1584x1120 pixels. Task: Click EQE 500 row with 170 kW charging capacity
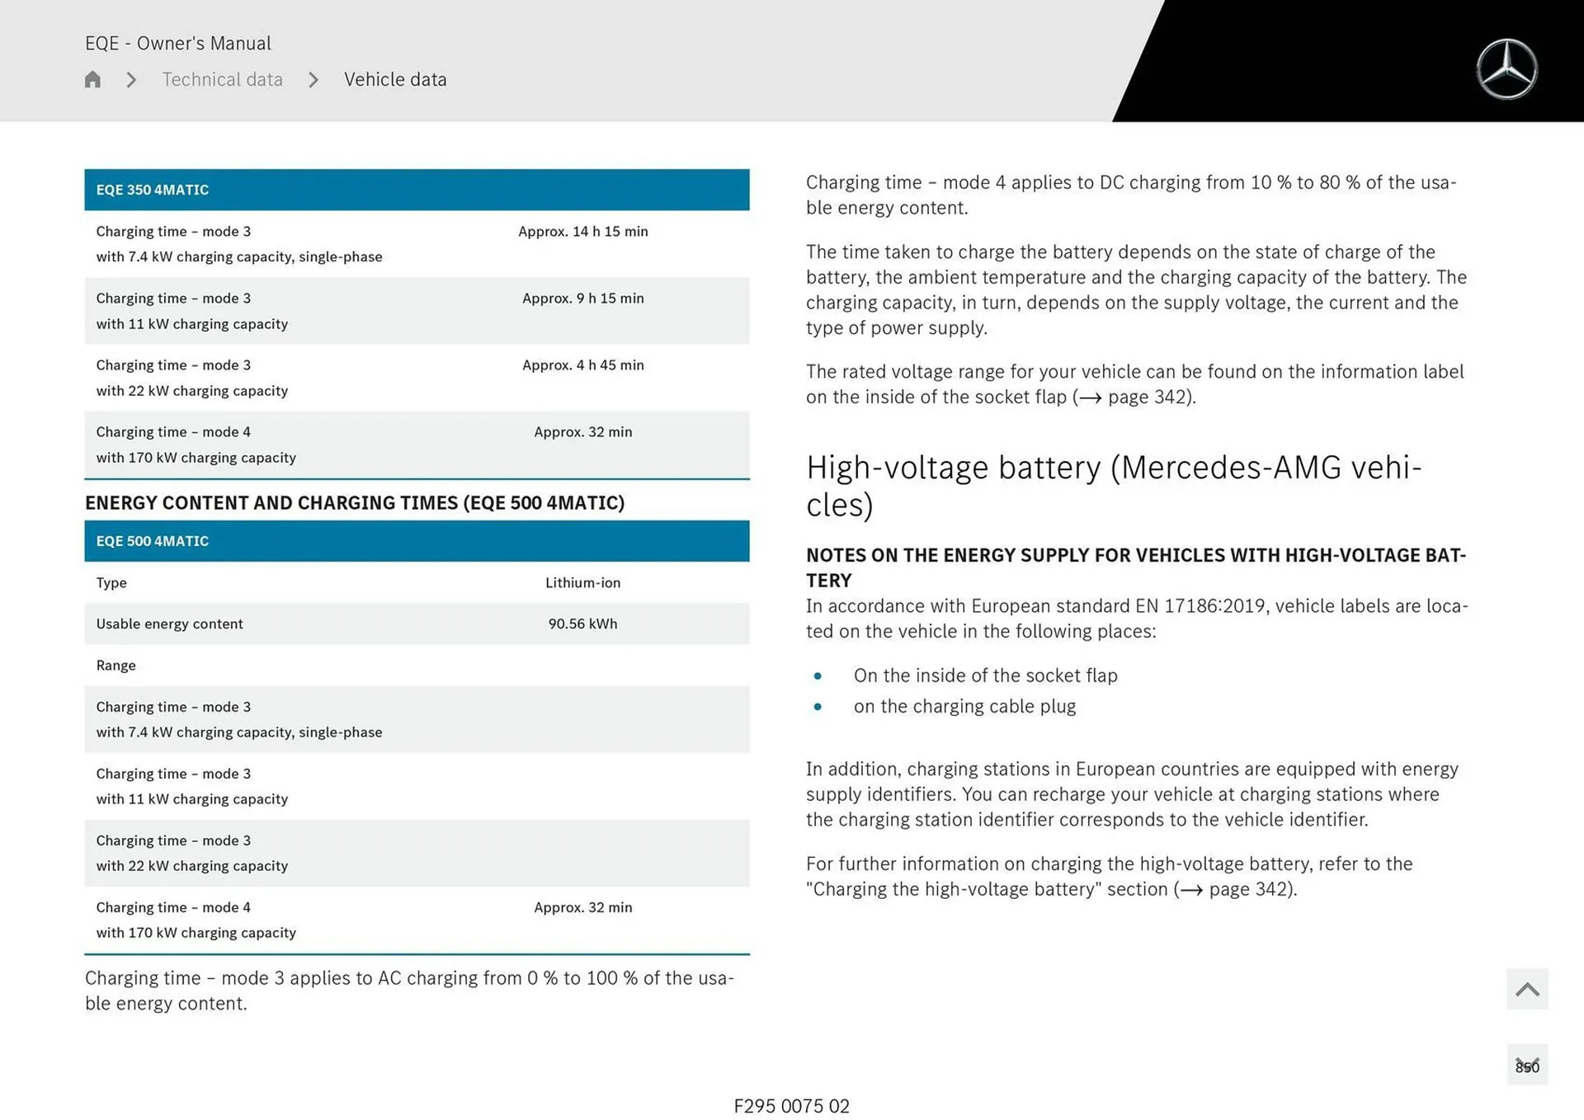[x=417, y=920]
